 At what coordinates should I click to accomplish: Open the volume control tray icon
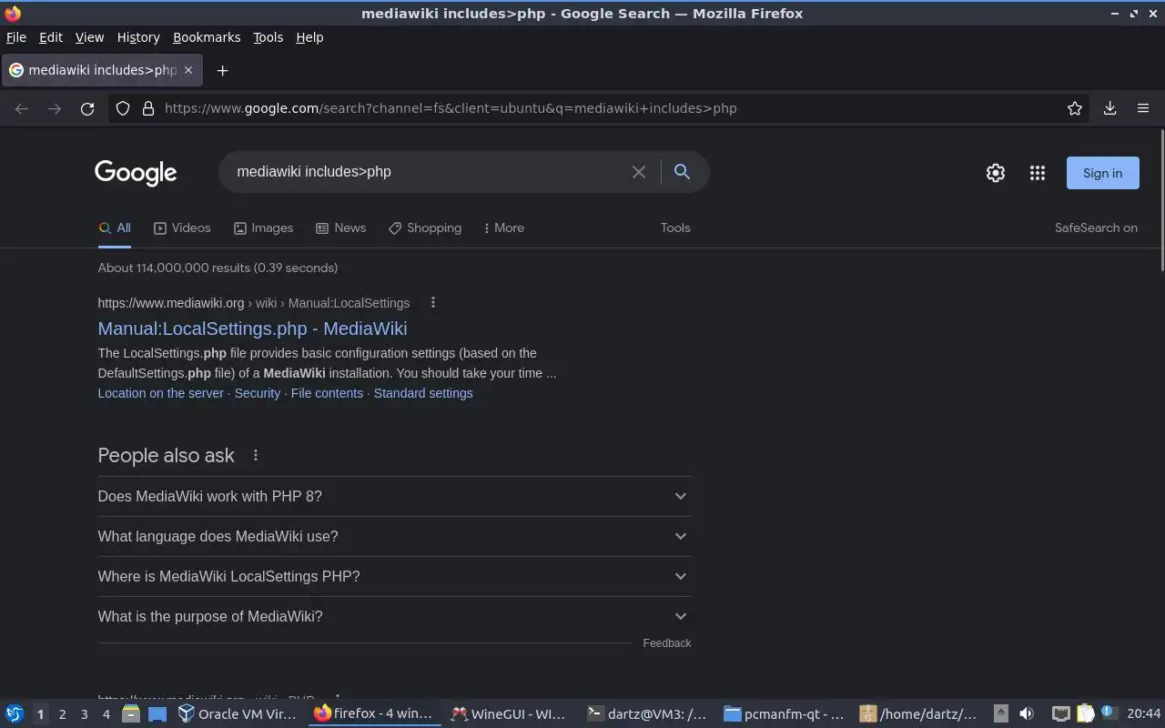click(1027, 714)
